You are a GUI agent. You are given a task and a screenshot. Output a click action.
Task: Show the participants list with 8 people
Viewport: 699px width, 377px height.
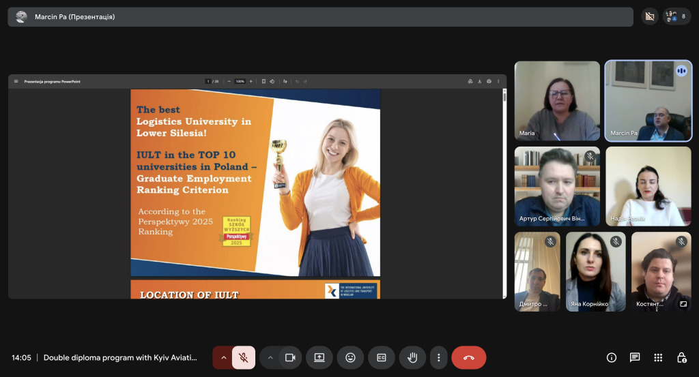click(676, 16)
